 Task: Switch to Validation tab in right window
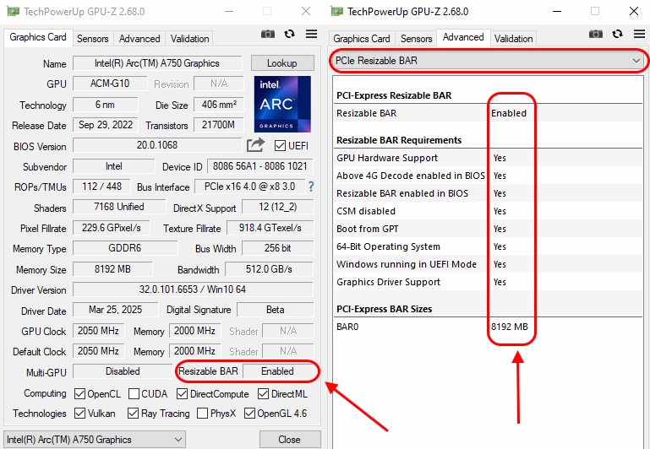point(514,39)
